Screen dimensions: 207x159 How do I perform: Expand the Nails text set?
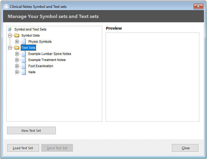coord(17,72)
